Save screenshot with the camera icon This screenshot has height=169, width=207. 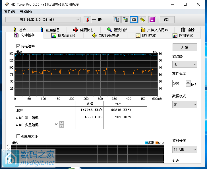[x=134, y=20]
